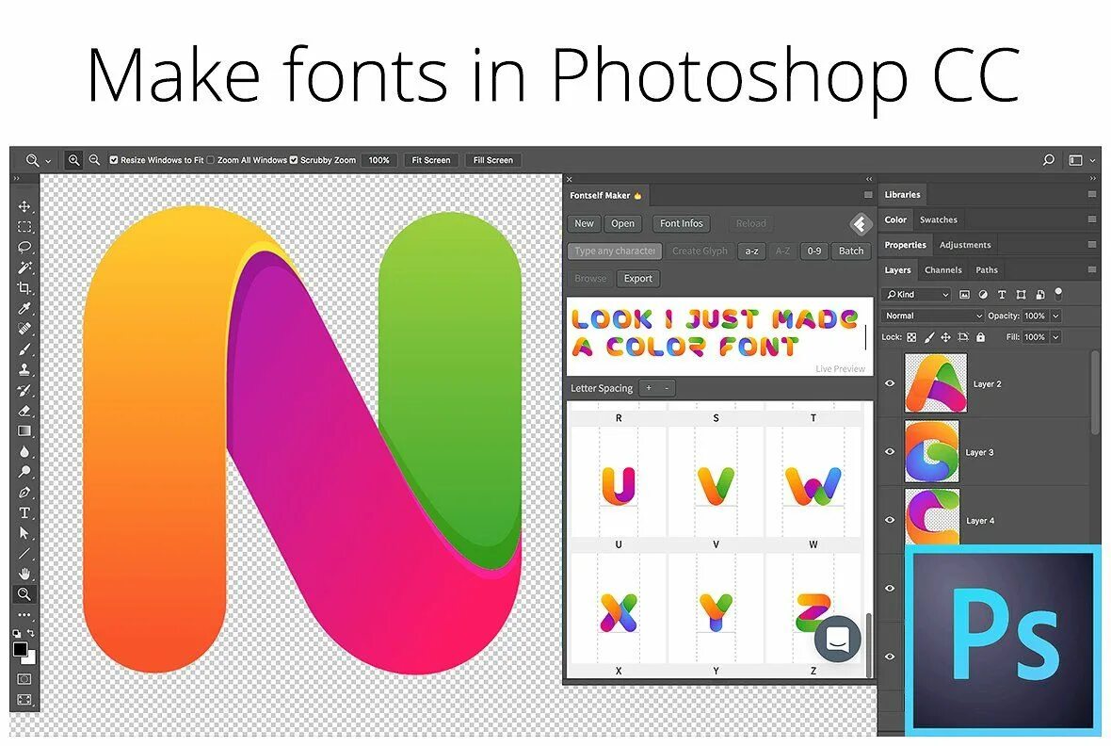Viewport: 1111px width, 746px height.
Task: Toggle layer filtering switch on or off
Action: point(1058,292)
